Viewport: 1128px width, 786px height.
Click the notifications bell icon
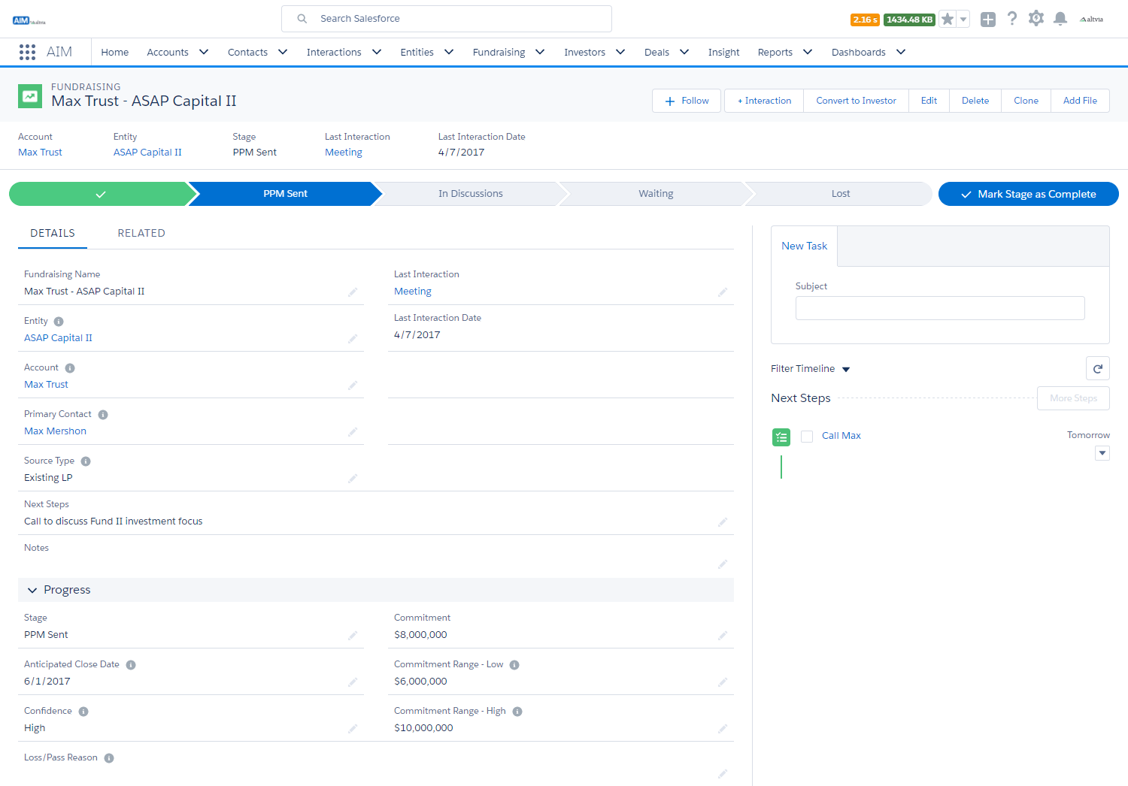[x=1060, y=19]
